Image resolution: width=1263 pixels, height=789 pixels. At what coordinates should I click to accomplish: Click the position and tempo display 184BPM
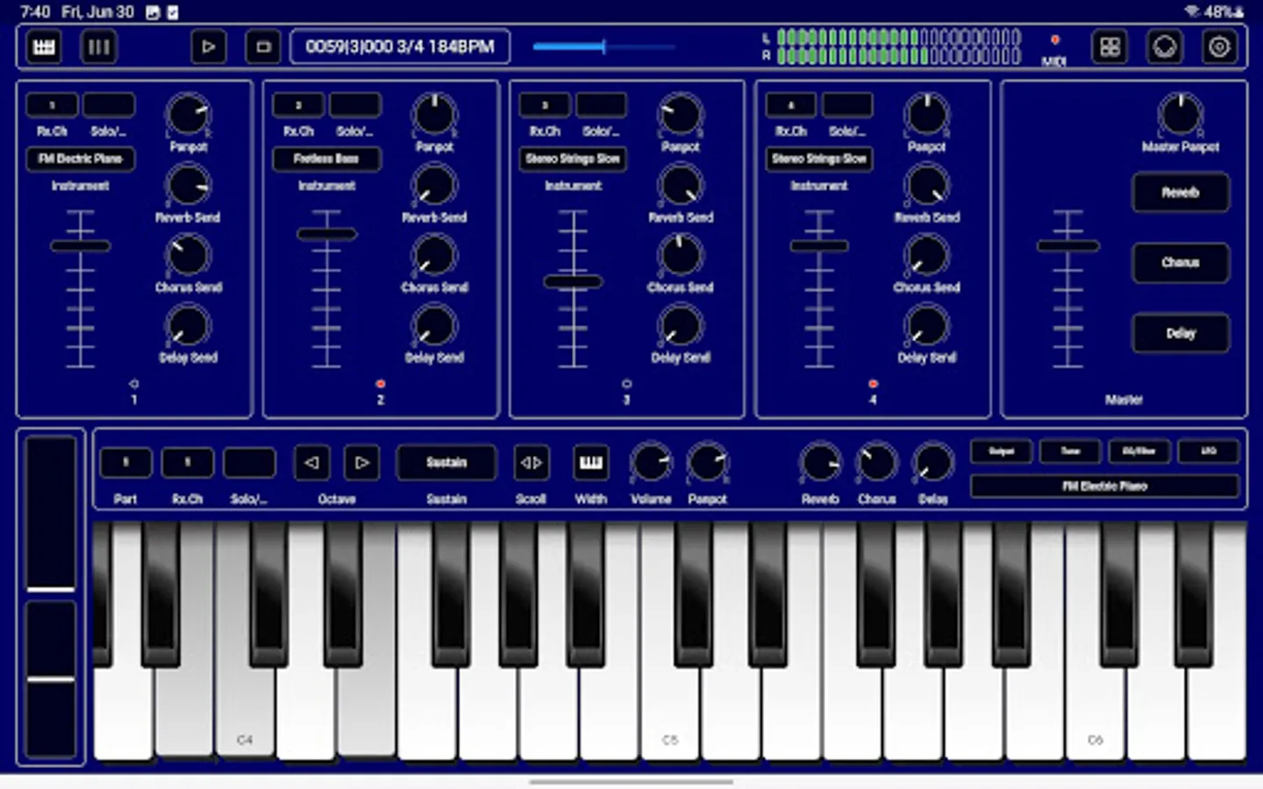pos(400,46)
